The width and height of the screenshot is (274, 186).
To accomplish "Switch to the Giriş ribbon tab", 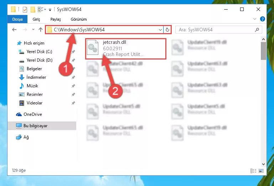I will click(x=36, y=19).
